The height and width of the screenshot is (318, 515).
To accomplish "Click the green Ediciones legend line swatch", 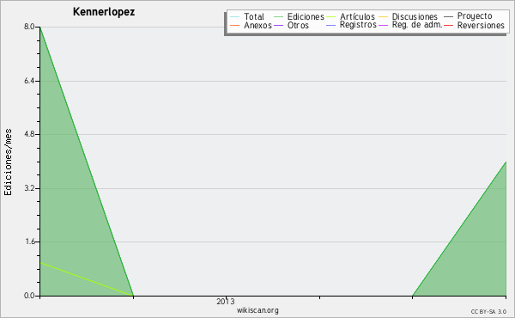I will pyautogui.click(x=278, y=17).
